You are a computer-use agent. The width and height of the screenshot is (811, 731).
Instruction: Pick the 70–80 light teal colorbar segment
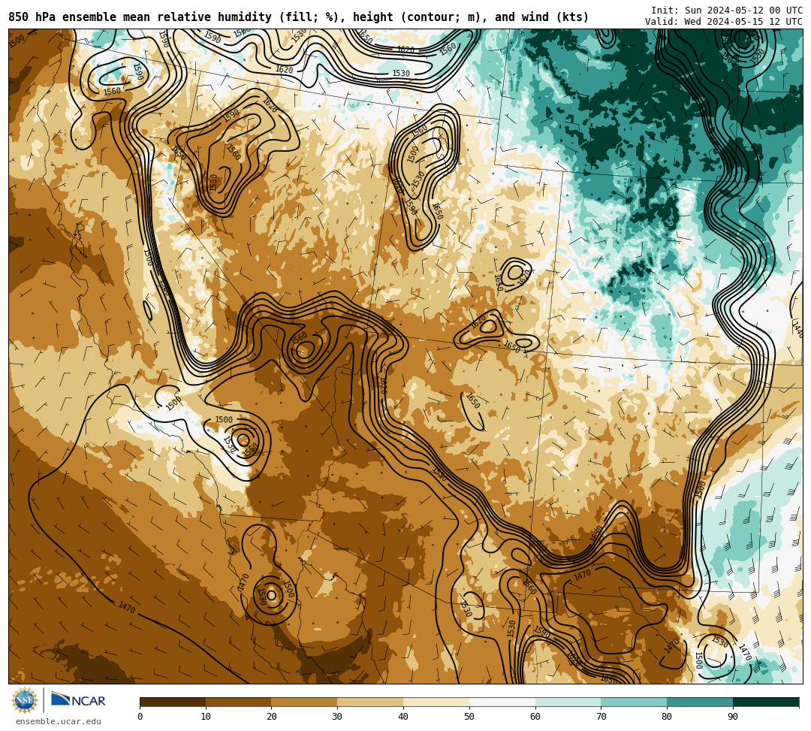(634, 702)
